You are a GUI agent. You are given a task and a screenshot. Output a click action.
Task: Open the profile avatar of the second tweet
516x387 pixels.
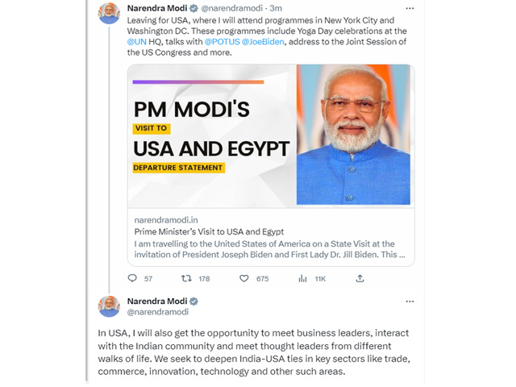point(109,306)
